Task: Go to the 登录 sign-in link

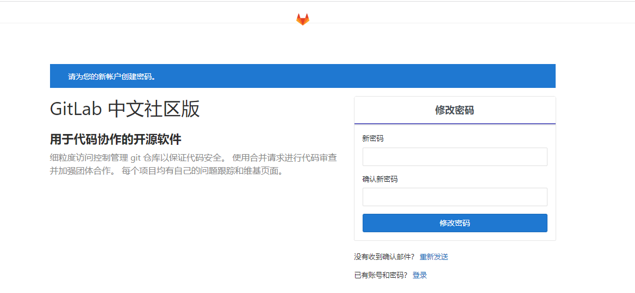Action: 420,275
